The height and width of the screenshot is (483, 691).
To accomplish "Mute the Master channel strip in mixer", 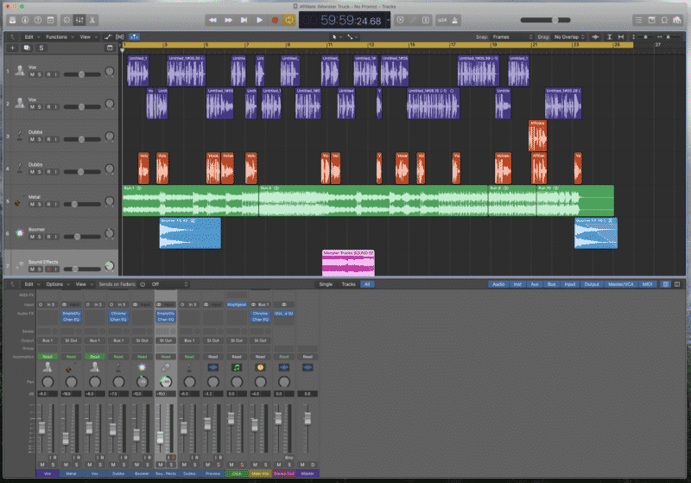I will pos(302,465).
